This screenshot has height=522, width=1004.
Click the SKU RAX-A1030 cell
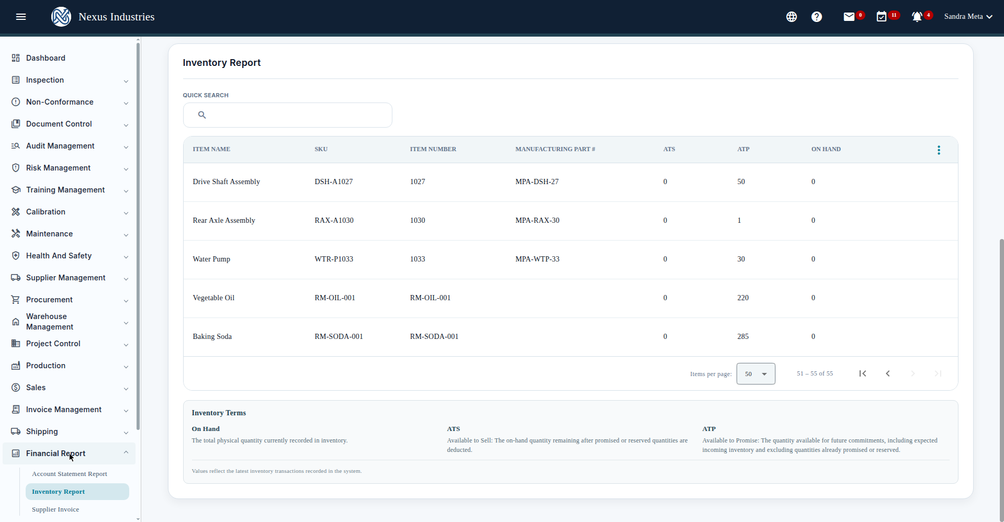coord(334,220)
